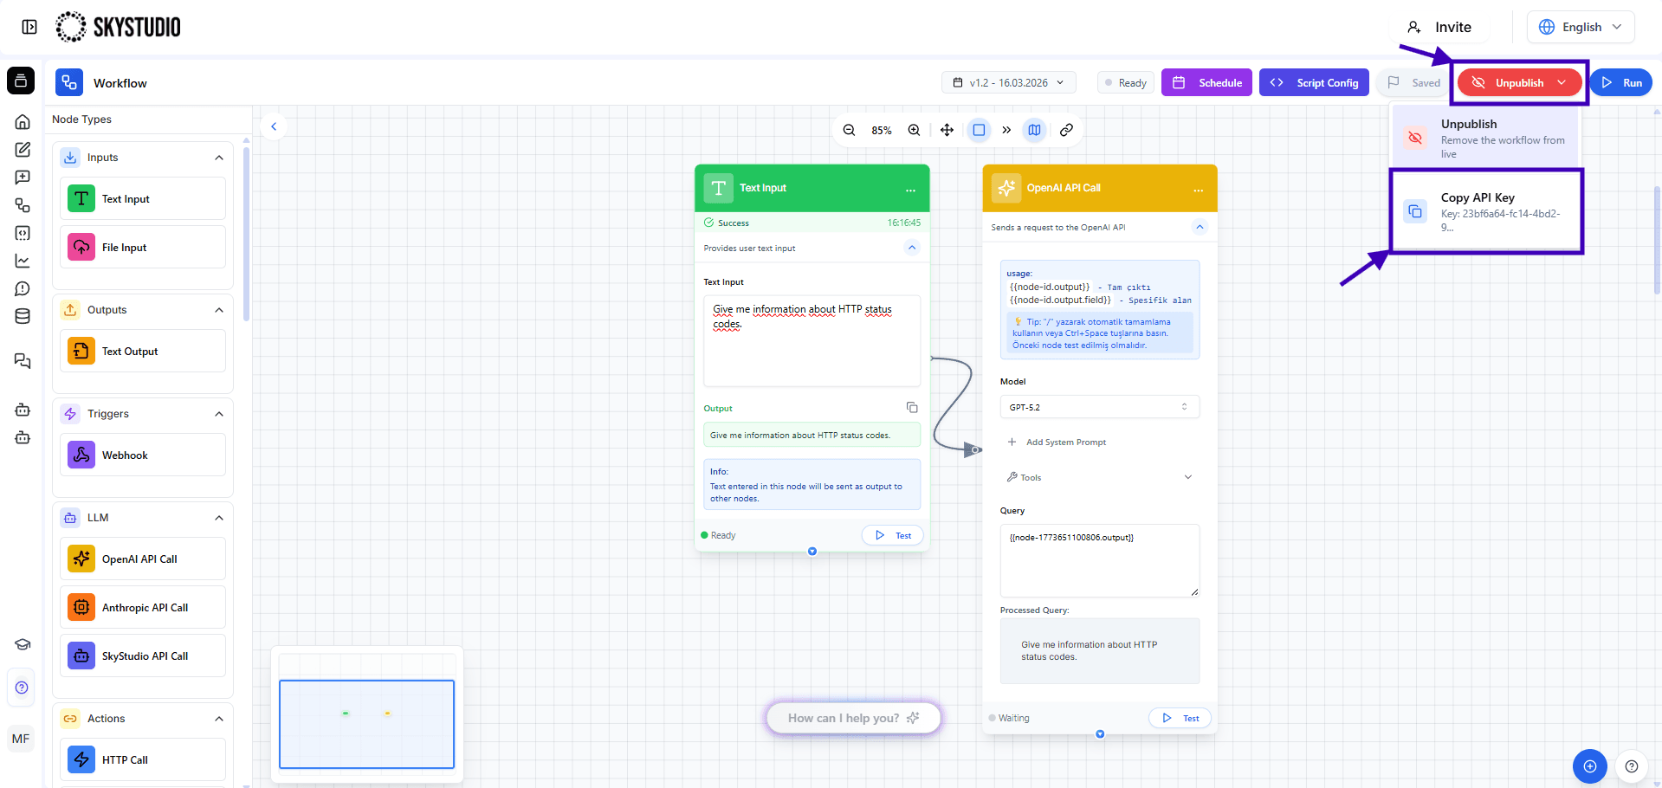Collapse the OpenAI node description chevron
Screen dimensions: 1662x788
1200,227
